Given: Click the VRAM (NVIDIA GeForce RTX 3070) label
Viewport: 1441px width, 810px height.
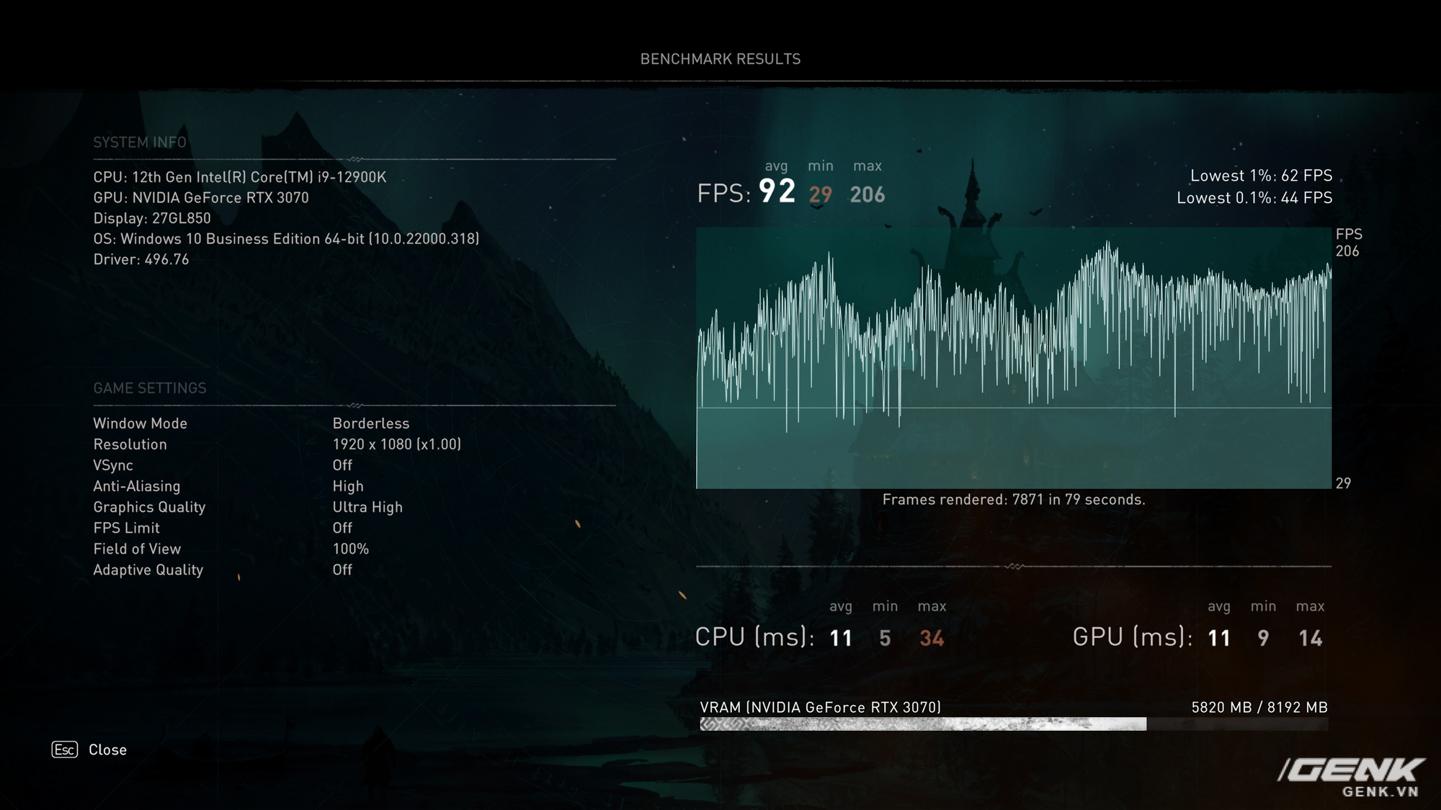Looking at the screenshot, I should tap(821, 708).
